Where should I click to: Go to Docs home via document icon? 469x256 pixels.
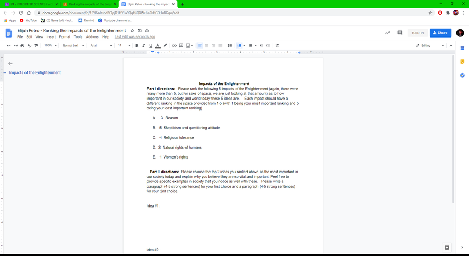(9, 33)
